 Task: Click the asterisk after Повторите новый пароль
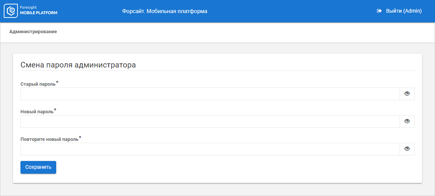[80, 137]
